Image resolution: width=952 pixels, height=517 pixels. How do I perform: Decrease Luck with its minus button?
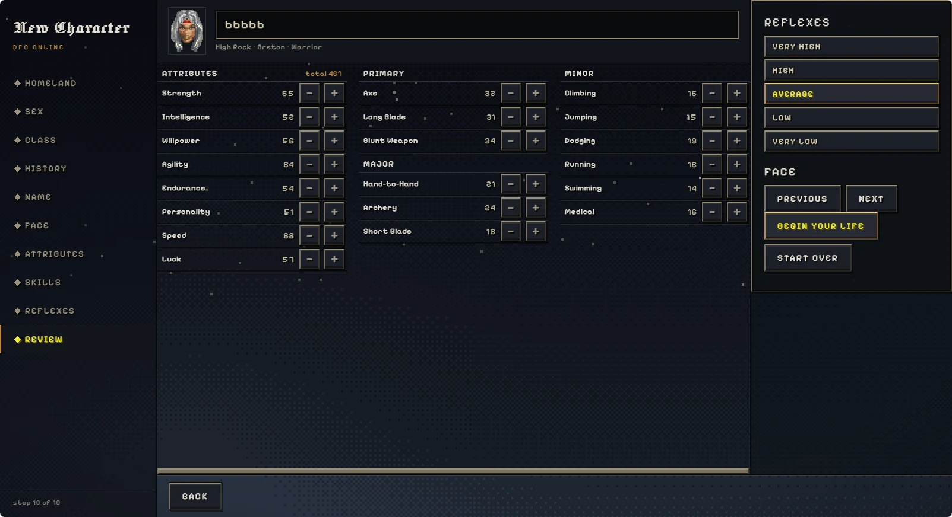(x=309, y=259)
